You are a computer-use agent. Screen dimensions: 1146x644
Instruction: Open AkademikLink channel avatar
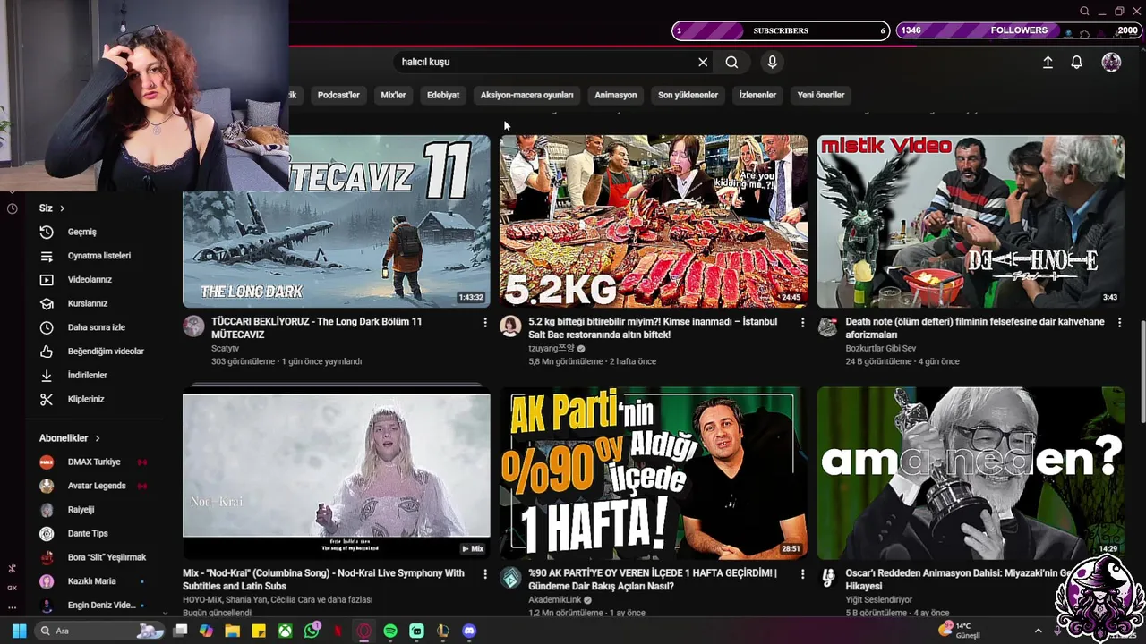click(510, 577)
